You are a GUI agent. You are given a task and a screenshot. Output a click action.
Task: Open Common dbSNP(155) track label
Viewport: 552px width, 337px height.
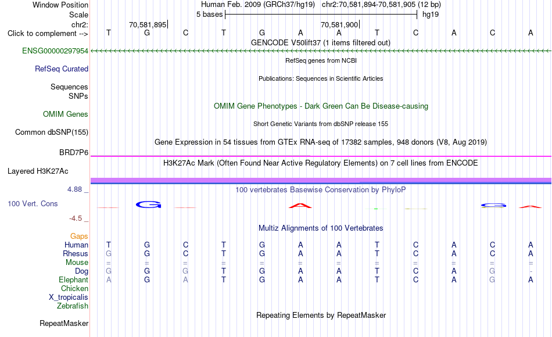coord(51,132)
